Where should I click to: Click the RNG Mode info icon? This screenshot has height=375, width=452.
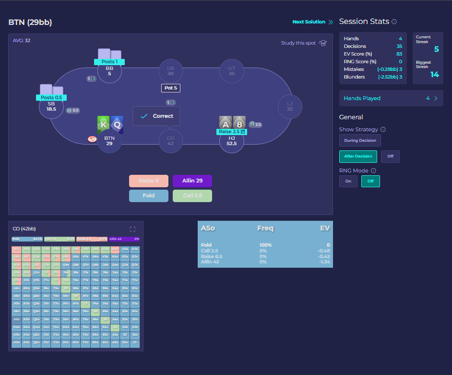[x=373, y=170]
